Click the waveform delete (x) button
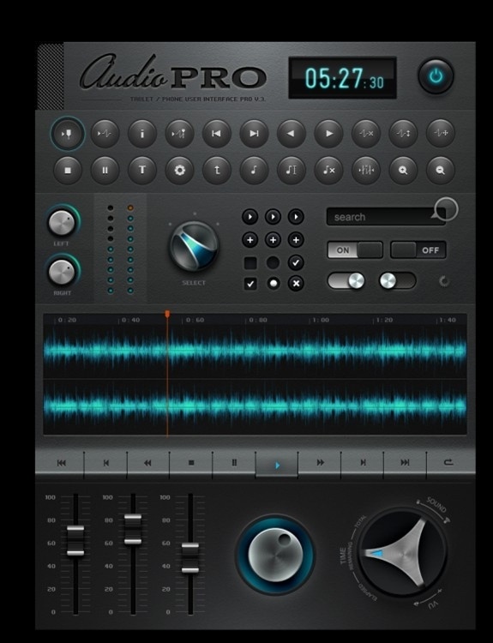This screenshot has width=493, height=643. click(x=366, y=134)
